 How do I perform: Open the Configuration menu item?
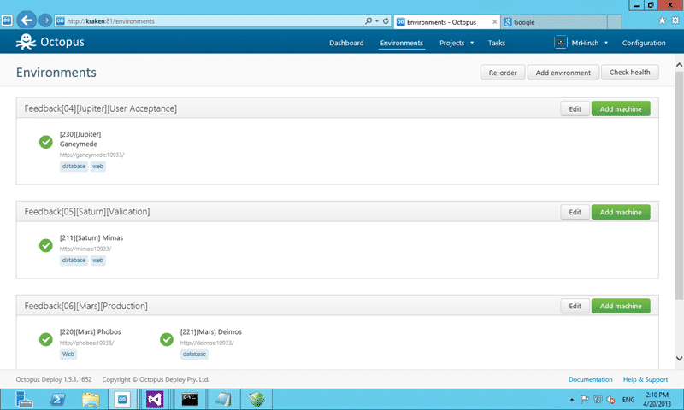click(644, 43)
